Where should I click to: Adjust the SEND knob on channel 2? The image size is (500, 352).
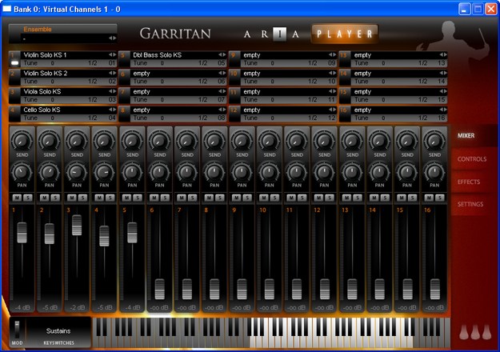[49, 141]
